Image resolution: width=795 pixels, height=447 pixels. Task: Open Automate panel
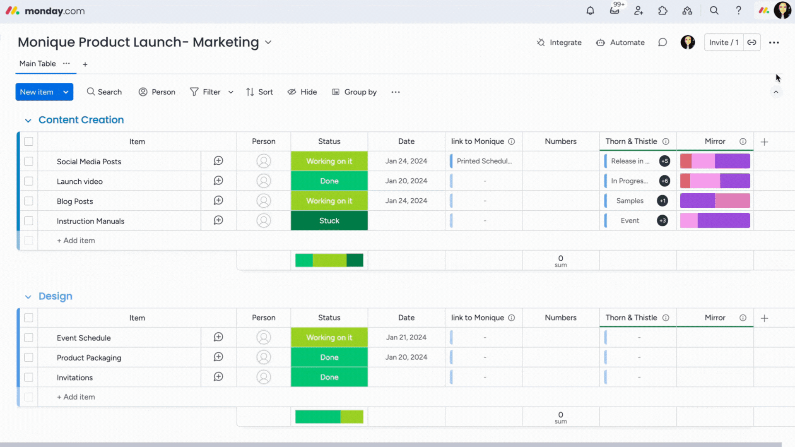(x=620, y=42)
